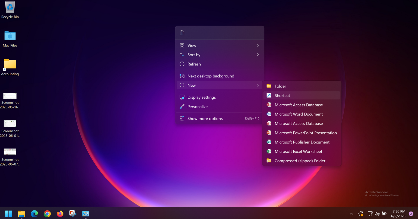This screenshot has width=418, height=219.
Task: Launch the performance monitor app from the taskbar
Action: 86,214
